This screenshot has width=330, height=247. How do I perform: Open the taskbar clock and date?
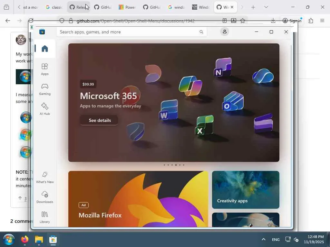click(314, 239)
